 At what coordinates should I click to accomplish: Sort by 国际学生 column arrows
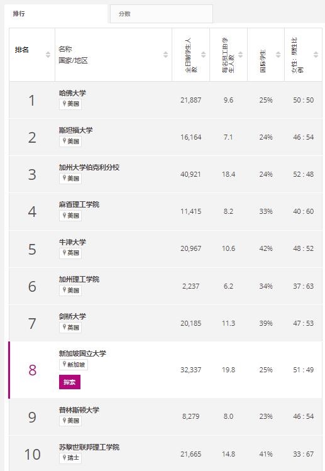pos(278,55)
